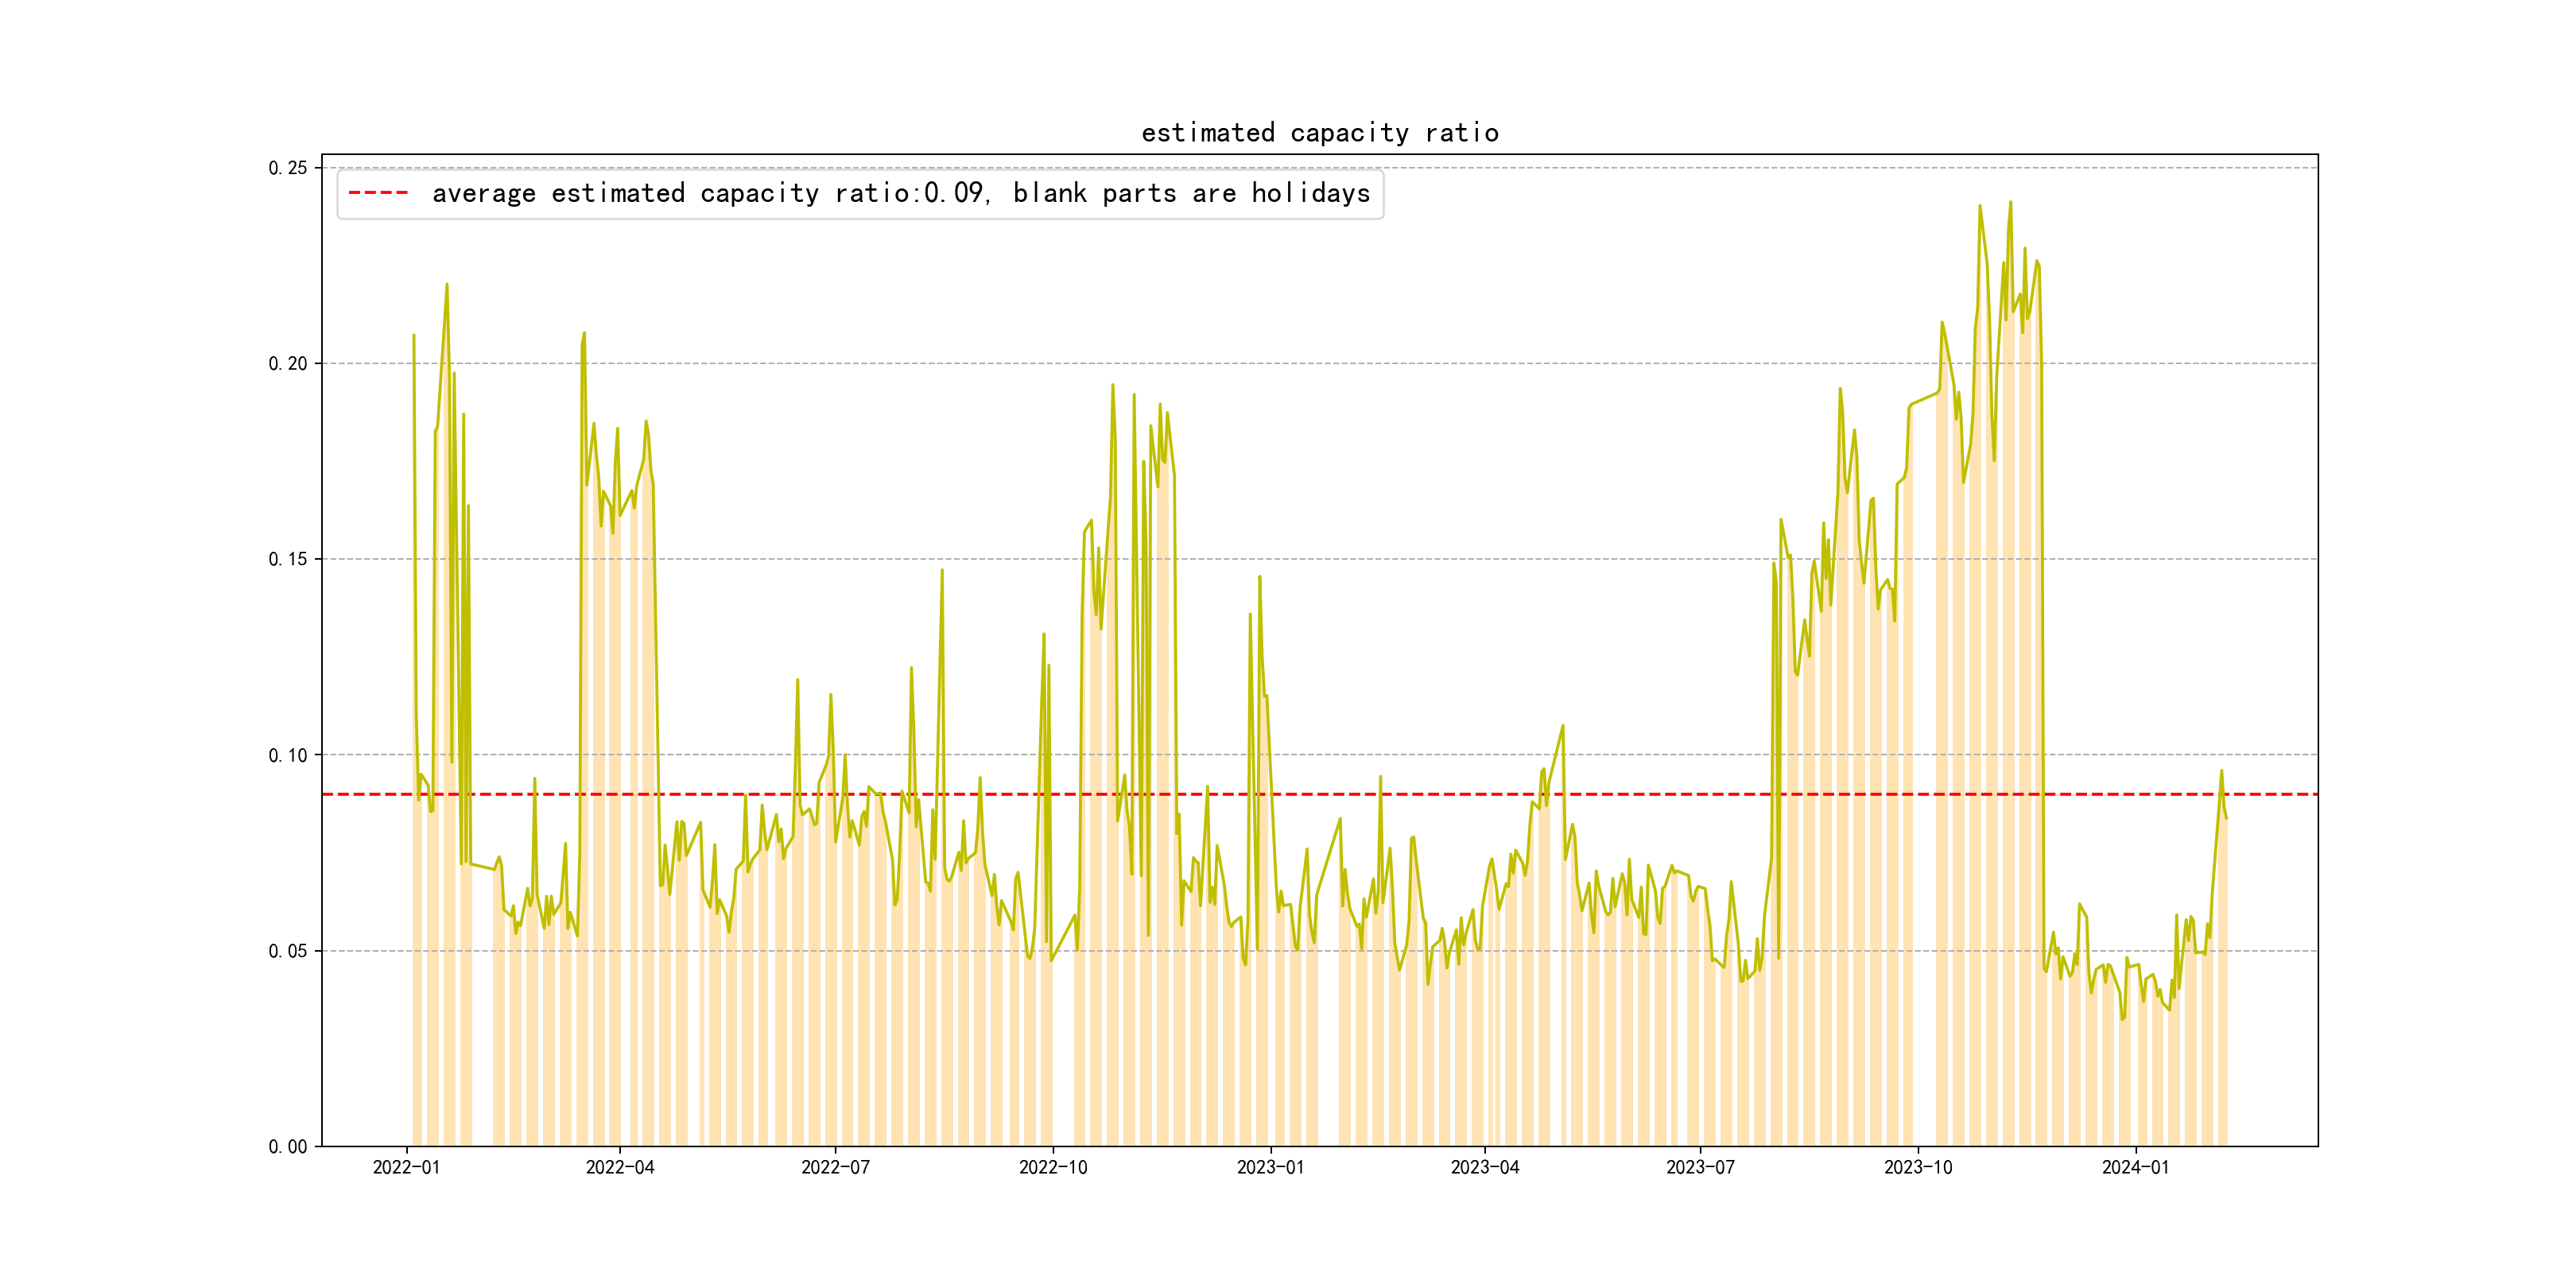The image size is (2576, 1288).
Task: Click the 0.25 y-axis tick label
Action: (x=287, y=168)
